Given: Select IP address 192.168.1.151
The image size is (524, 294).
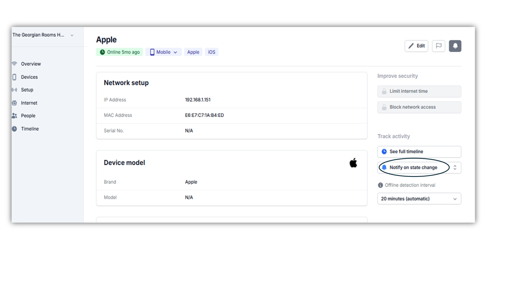Looking at the screenshot, I should tap(198, 100).
